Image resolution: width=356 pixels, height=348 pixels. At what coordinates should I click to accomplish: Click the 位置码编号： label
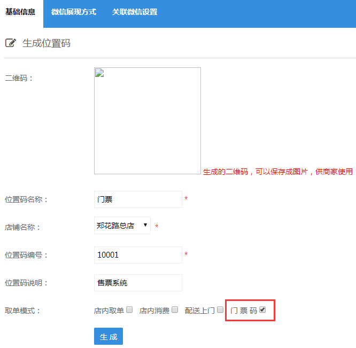click(x=26, y=255)
